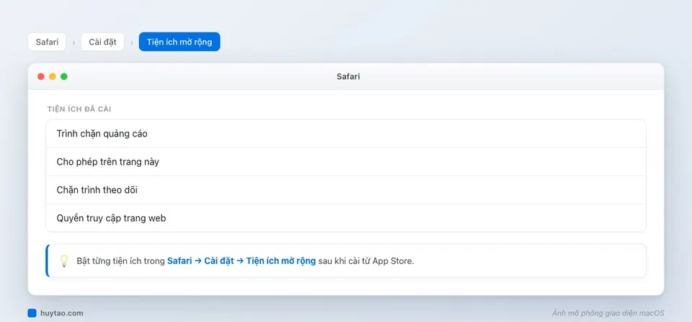The image size is (692, 322).
Task: Click the lightbulb tip icon
Action: (64, 261)
